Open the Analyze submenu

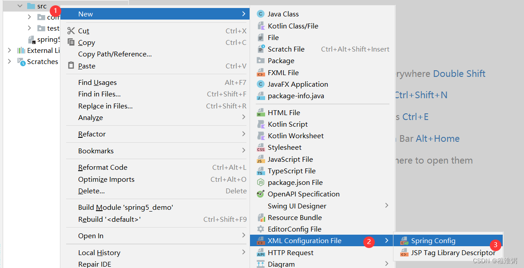tap(155, 117)
